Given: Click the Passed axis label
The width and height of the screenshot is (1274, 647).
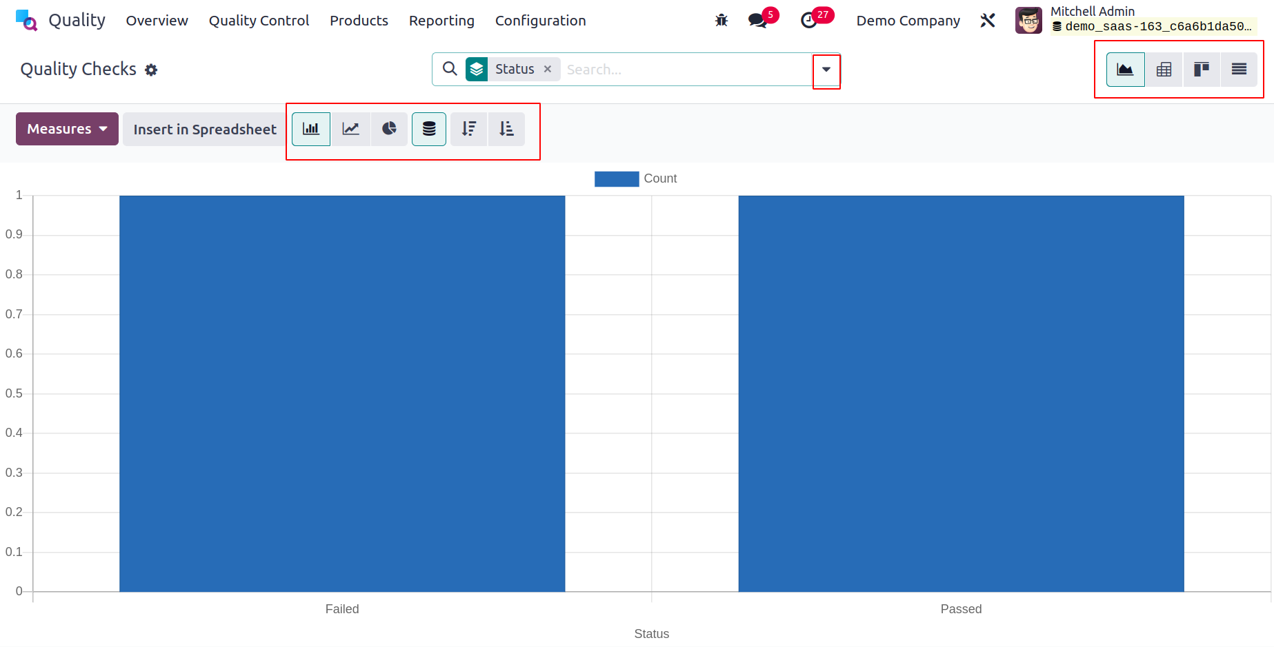Looking at the screenshot, I should tap(961, 609).
